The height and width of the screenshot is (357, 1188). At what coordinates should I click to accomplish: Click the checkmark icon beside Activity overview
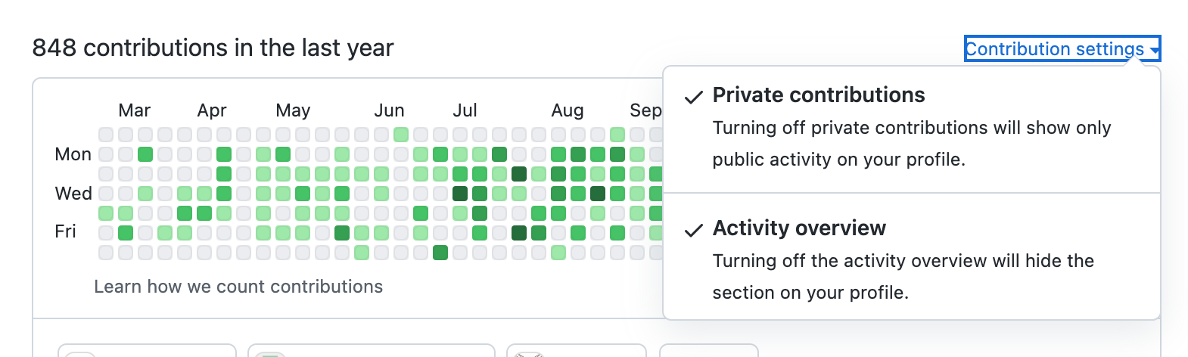click(x=693, y=230)
